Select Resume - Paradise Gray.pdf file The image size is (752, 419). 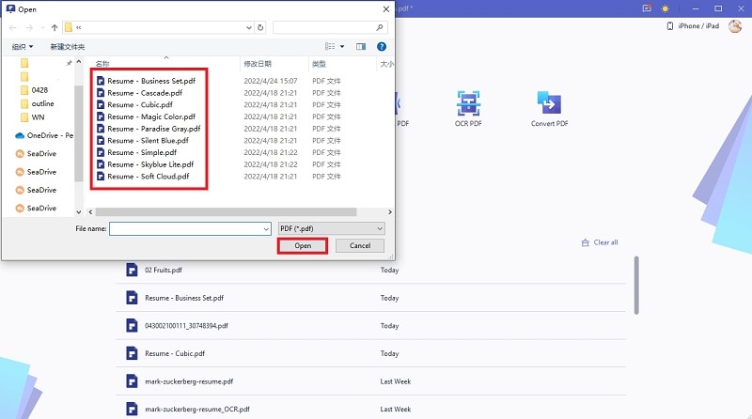pos(153,129)
